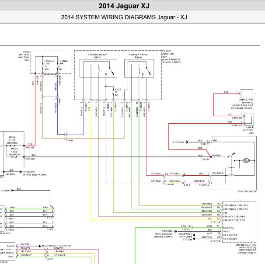Image resolution: width=265 pixels, height=264 pixels.
Task: Select connector label "C1HB02"
Action: click(10, 230)
